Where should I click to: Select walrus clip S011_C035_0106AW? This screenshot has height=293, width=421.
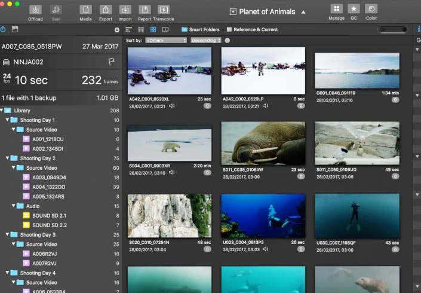point(263,144)
